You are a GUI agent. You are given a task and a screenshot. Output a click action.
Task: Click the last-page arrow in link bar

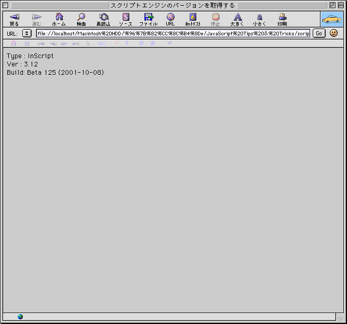tap(76, 44)
